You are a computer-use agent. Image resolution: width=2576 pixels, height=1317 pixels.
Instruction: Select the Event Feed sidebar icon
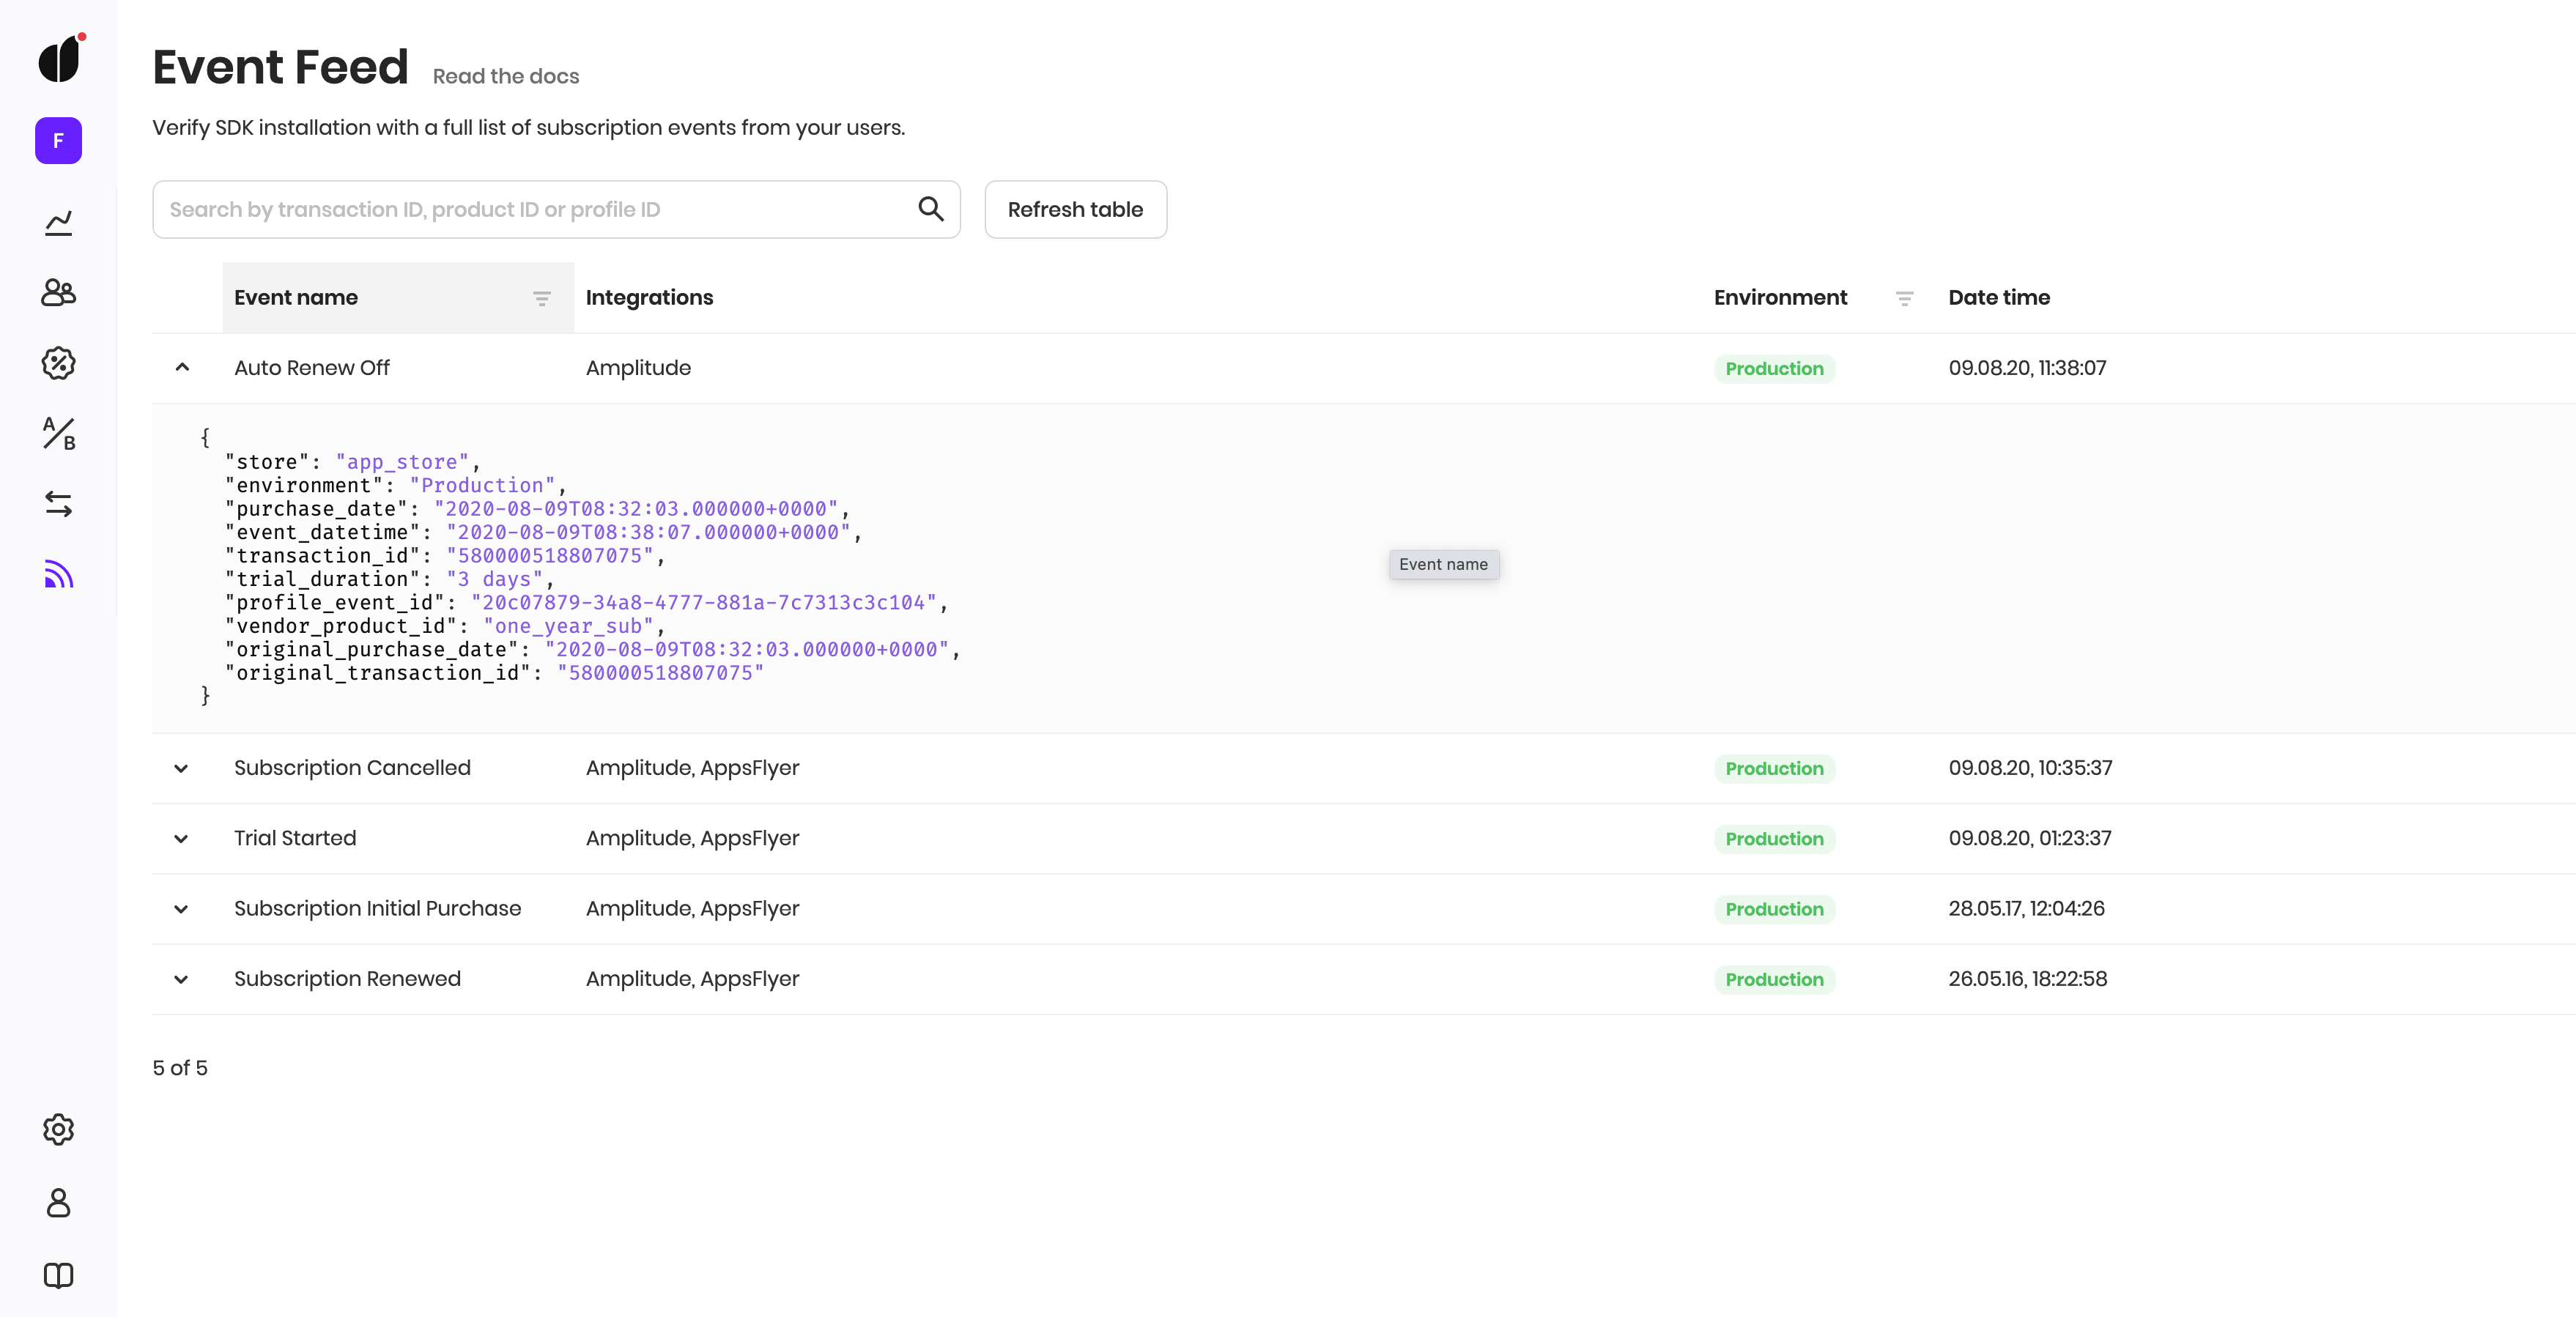[x=59, y=574]
